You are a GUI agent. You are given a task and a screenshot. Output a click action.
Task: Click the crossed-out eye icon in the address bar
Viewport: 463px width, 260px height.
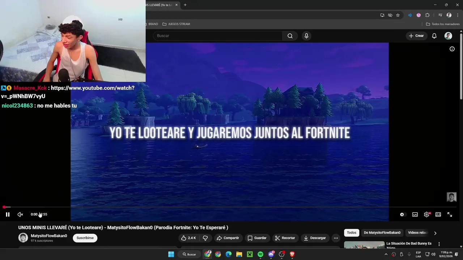[x=390, y=15]
